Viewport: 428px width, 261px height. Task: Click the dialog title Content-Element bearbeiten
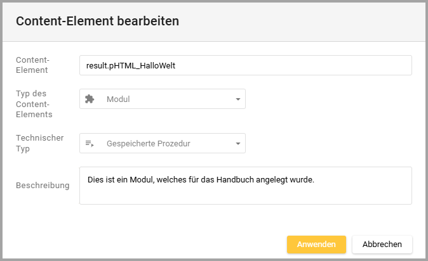[97, 21]
